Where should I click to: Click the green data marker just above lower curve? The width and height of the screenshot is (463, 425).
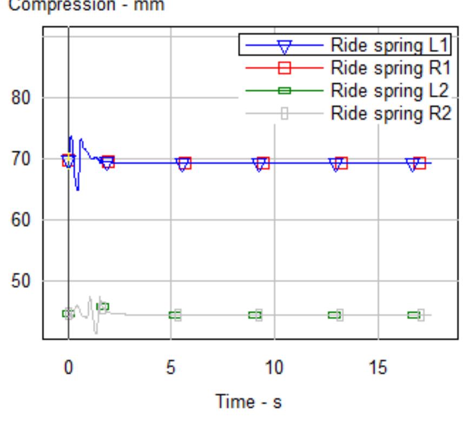pos(103,307)
